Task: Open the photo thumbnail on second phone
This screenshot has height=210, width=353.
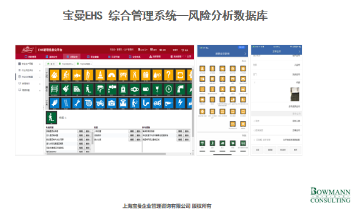Action: pyautogui.click(x=295, y=94)
